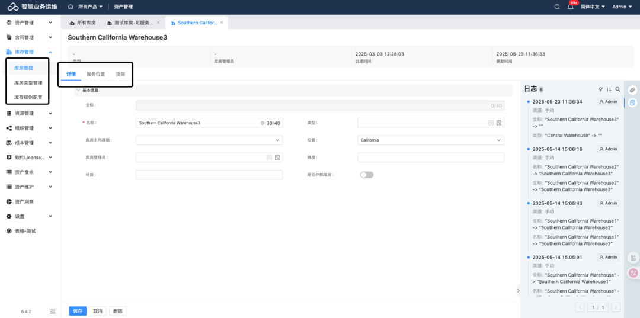
Task: Switch to the 服务位置 tab
Action: tap(95, 74)
